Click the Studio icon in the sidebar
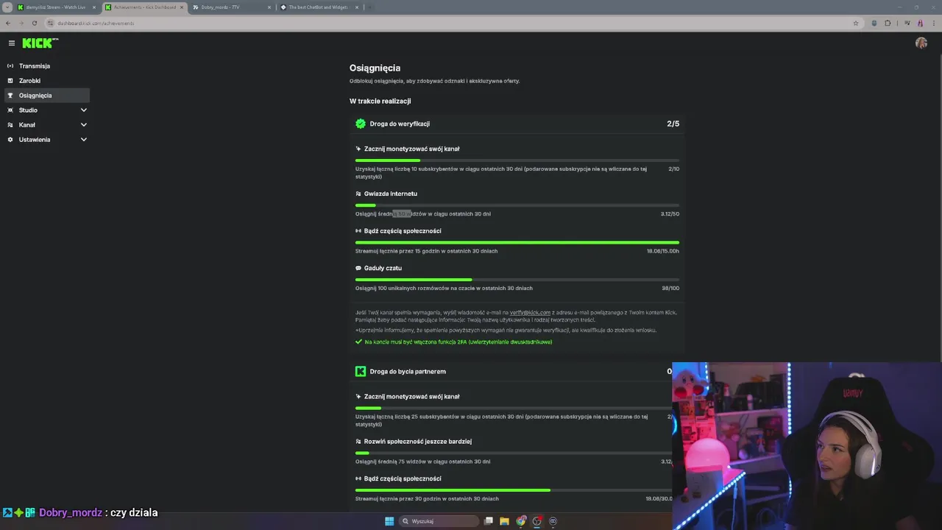 [x=10, y=110]
